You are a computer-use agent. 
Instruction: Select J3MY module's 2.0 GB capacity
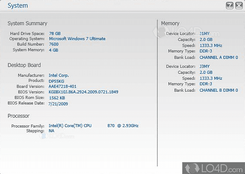point(206,72)
